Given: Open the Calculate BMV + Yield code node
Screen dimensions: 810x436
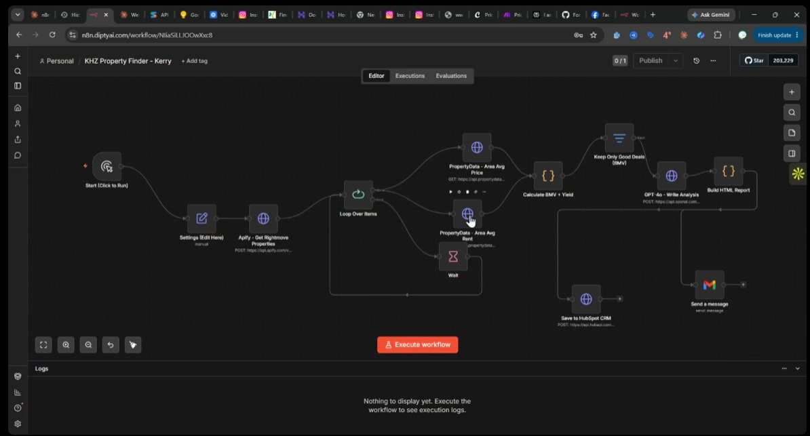Looking at the screenshot, I should pyautogui.click(x=548, y=176).
